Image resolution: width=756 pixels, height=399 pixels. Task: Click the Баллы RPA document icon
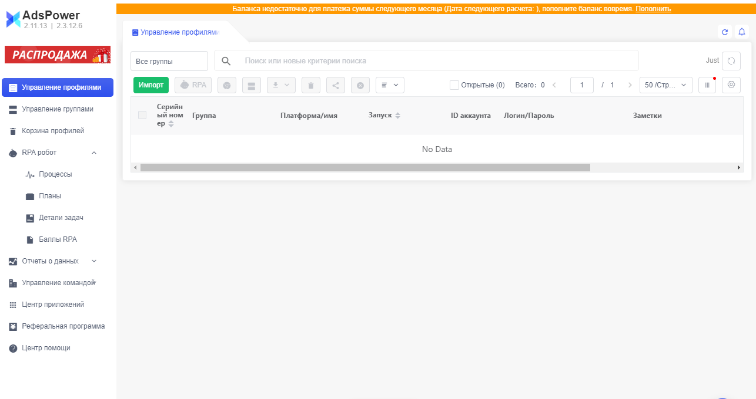(31, 239)
